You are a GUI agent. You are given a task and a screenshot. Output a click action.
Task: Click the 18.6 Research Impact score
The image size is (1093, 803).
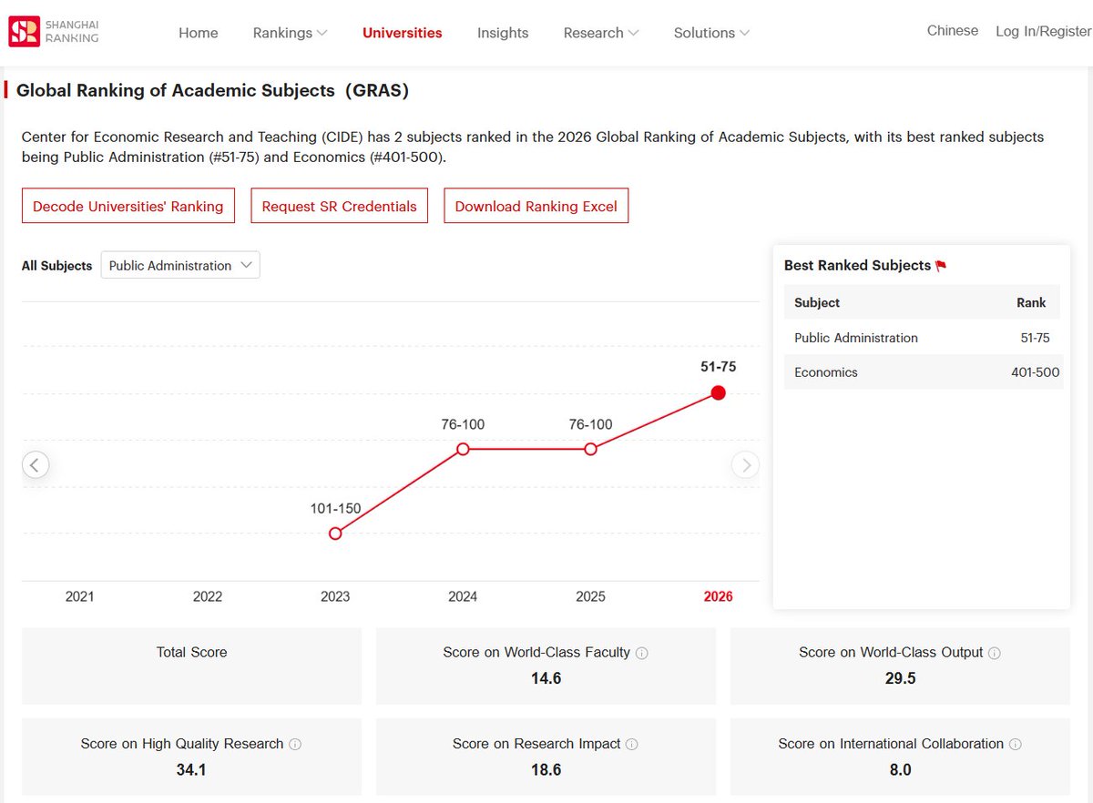click(546, 770)
